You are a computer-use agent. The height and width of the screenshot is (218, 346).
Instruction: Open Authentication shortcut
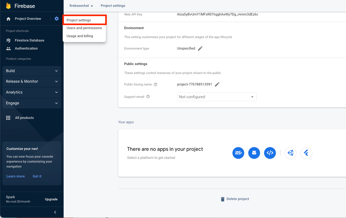click(x=26, y=48)
